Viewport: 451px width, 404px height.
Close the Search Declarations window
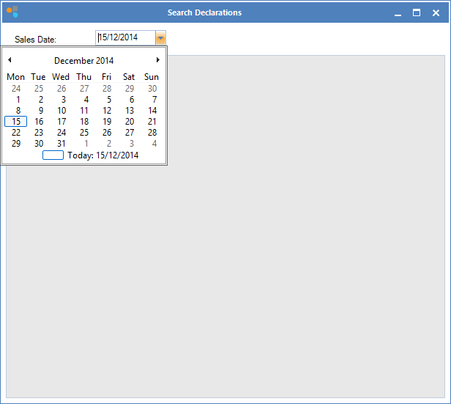click(436, 12)
